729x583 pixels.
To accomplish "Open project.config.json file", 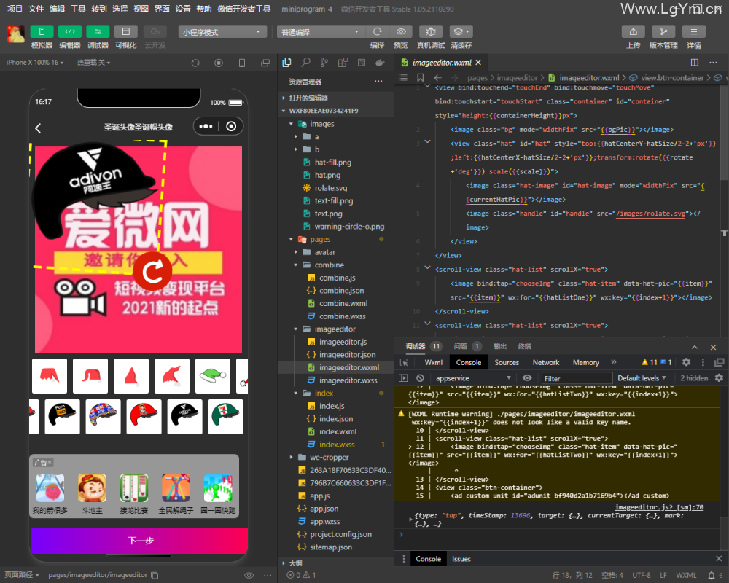I will (340, 534).
